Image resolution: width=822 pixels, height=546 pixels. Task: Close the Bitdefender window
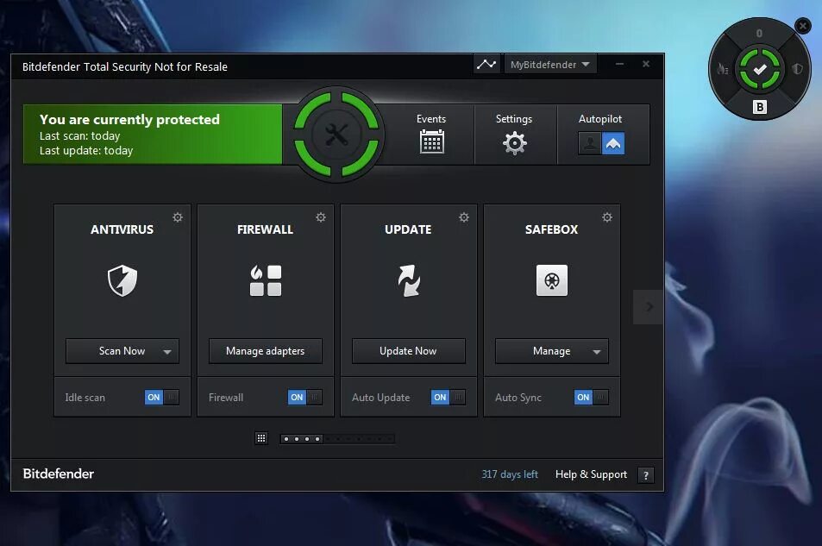coord(646,64)
